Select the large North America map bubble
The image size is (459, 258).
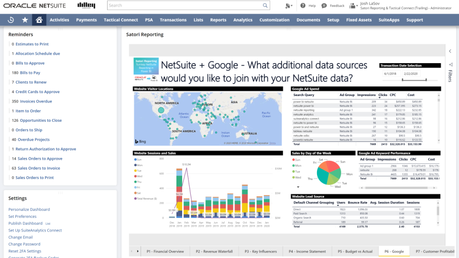click(161, 110)
